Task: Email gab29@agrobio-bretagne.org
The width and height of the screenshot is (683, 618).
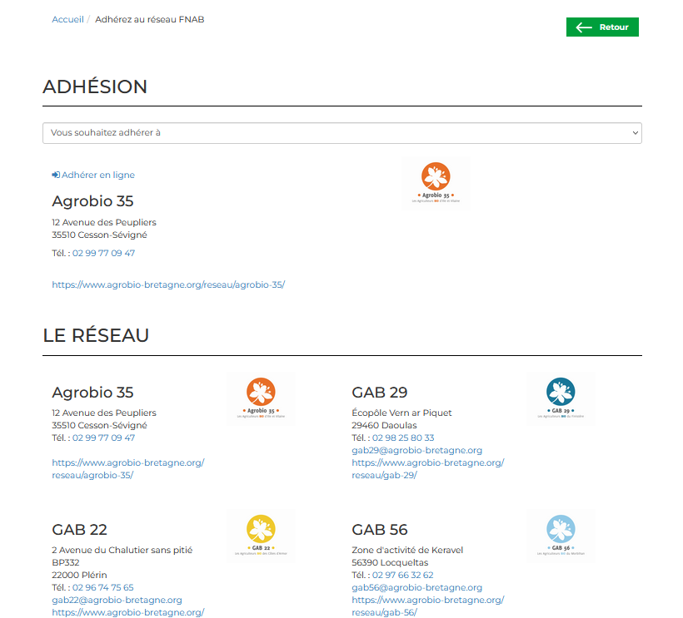Action: (416, 451)
